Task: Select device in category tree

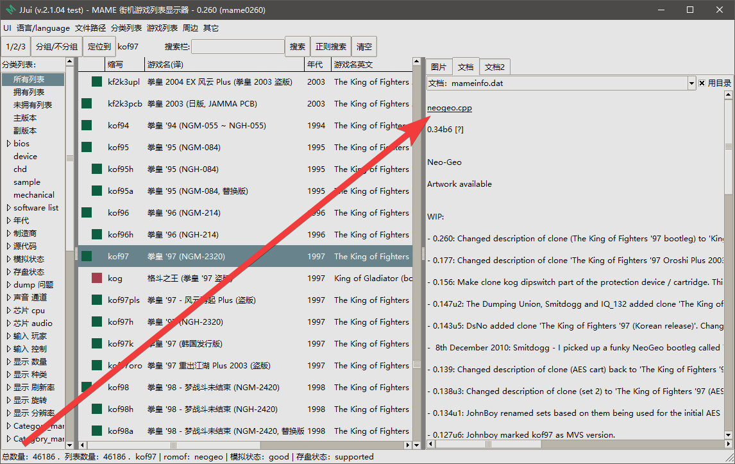Action: [25, 156]
